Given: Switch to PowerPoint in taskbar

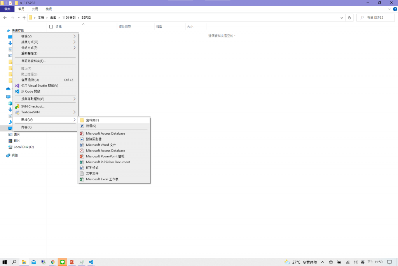Looking at the screenshot, I should pyautogui.click(x=72, y=262).
